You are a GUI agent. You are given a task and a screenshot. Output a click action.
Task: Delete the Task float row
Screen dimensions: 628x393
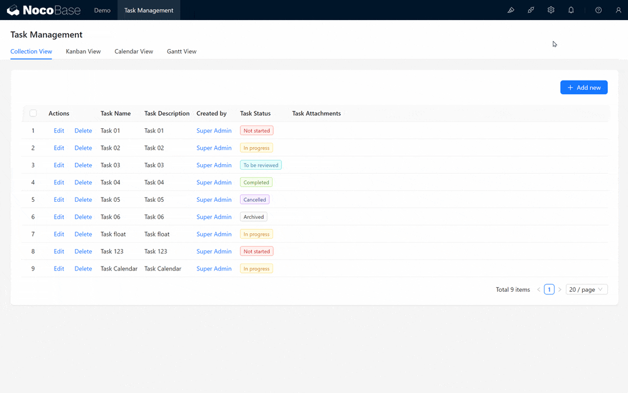pos(84,234)
